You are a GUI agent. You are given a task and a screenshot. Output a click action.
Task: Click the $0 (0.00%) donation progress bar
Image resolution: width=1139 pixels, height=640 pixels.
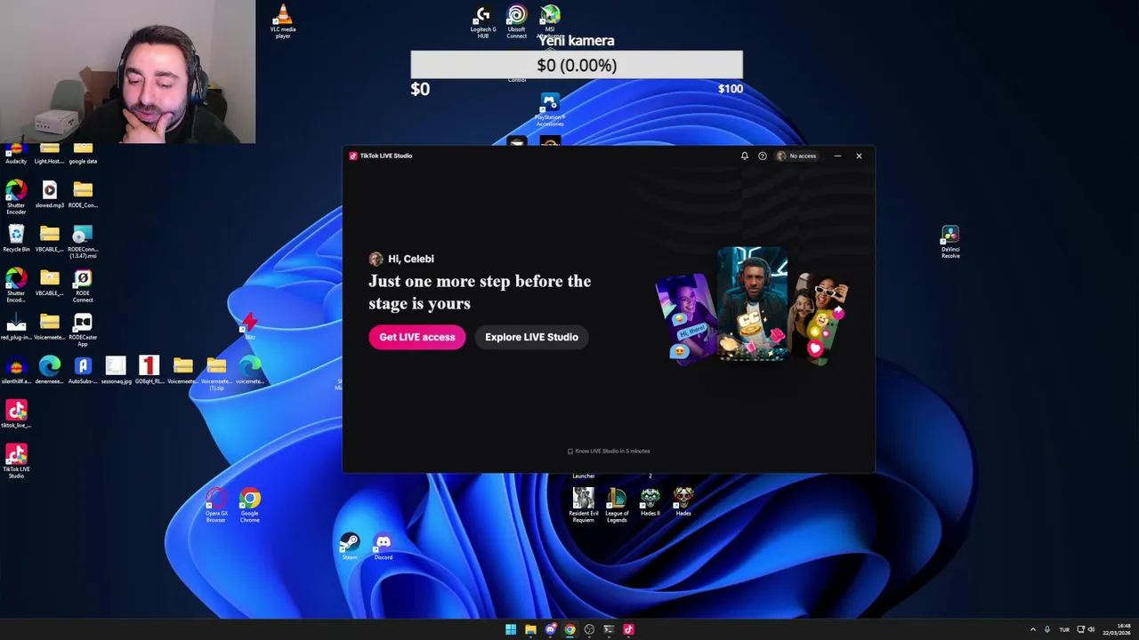coord(577,65)
